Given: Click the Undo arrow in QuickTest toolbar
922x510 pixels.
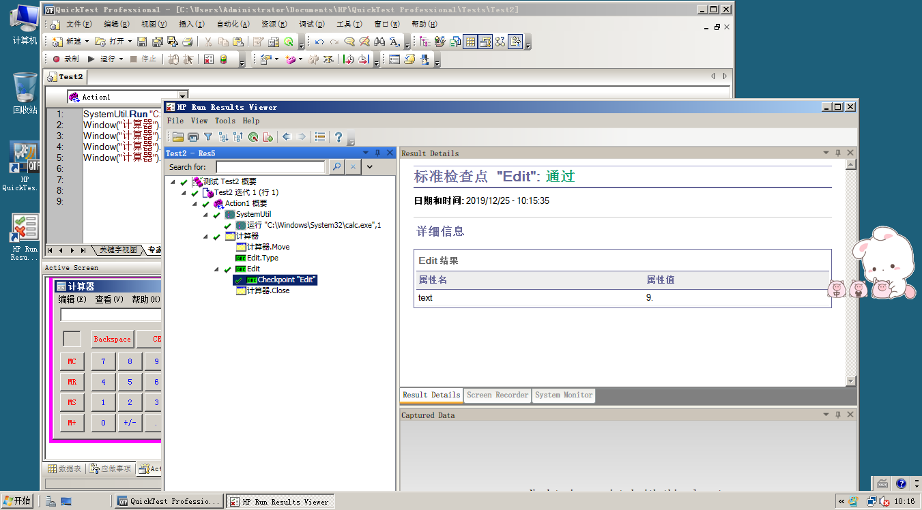Looking at the screenshot, I should pyautogui.click(x=319, y=42).
